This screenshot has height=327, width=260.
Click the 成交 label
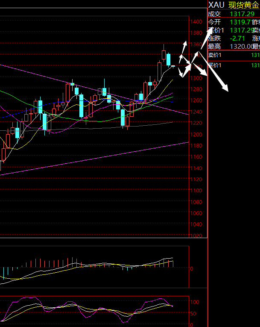pyautogui.click(x=214, y=14)
